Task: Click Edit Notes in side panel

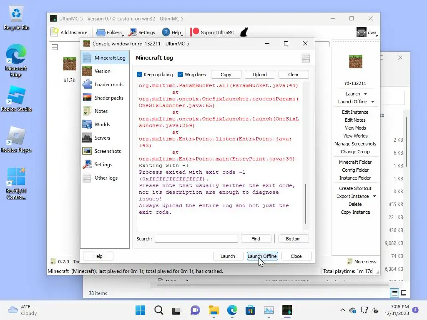Action: click(x=355, y=120)
